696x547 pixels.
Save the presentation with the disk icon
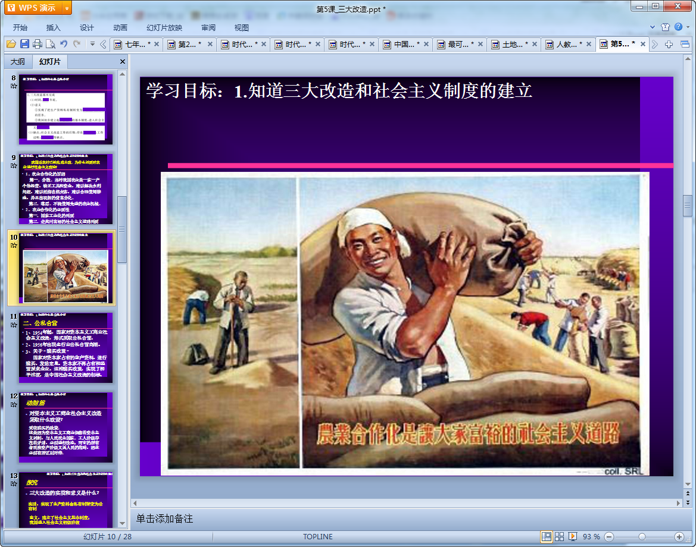[24, 44]
